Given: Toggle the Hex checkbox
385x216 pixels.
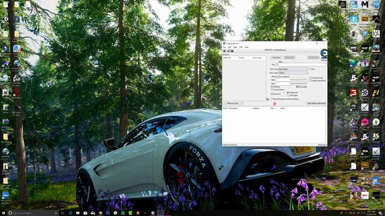Looking at the screenshot, I should pyautogui.click(x=277, y=65).
